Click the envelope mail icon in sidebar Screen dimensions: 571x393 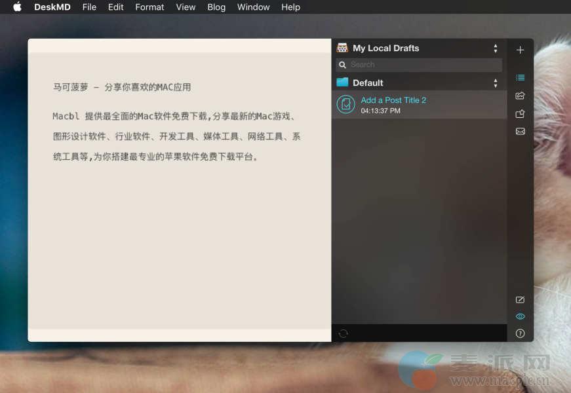tap(520, 131)
